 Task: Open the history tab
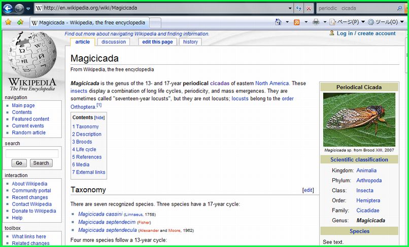[x=190, y=42]
